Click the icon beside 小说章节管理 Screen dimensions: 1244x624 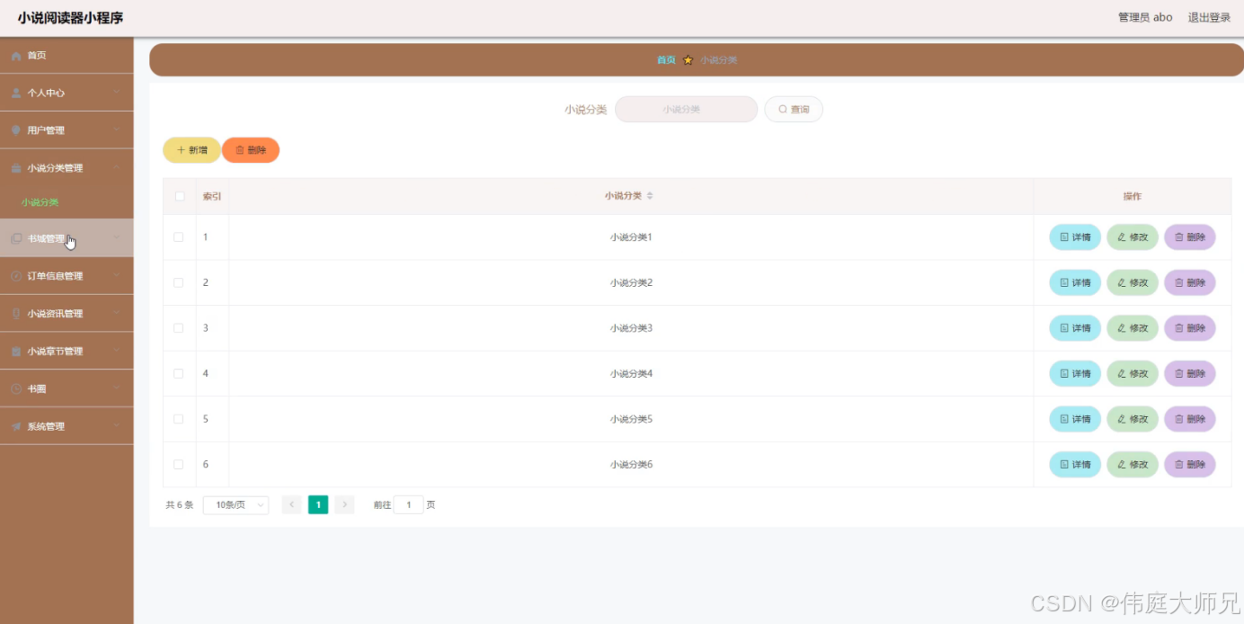(16, 352)
